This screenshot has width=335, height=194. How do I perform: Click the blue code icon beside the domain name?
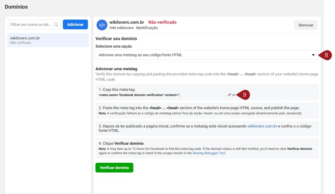[x=102, y=25]
